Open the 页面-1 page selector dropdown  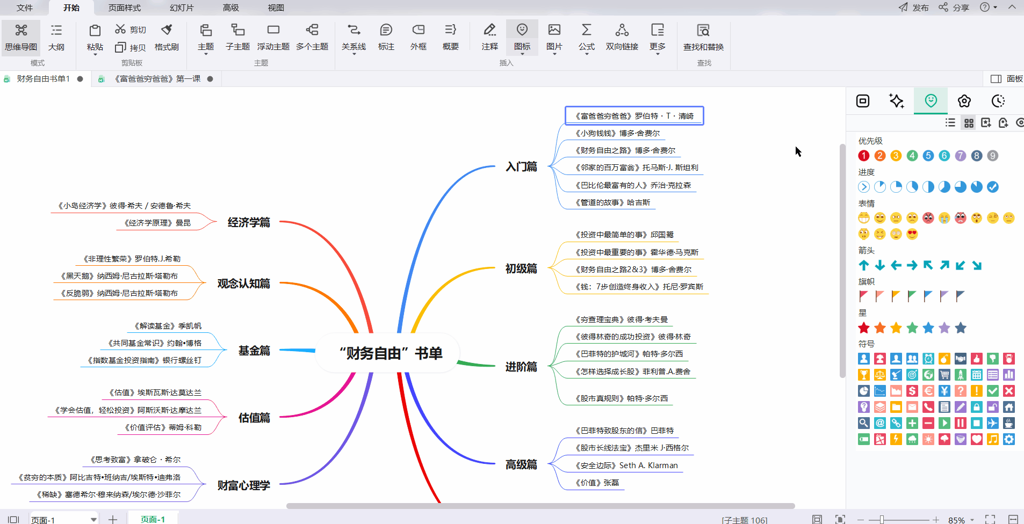(x=93, y=519)
